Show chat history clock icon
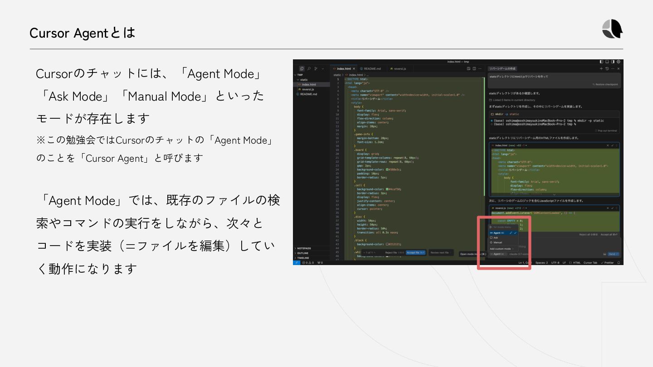 (x=607, y=68)
